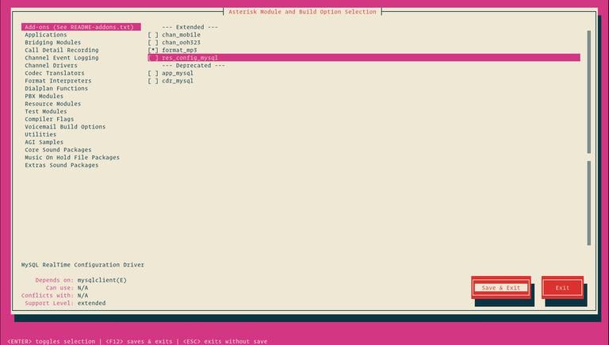609x345 pixels.
Task: Open Core Sound Packages category
Action: [x=57, y=150]
